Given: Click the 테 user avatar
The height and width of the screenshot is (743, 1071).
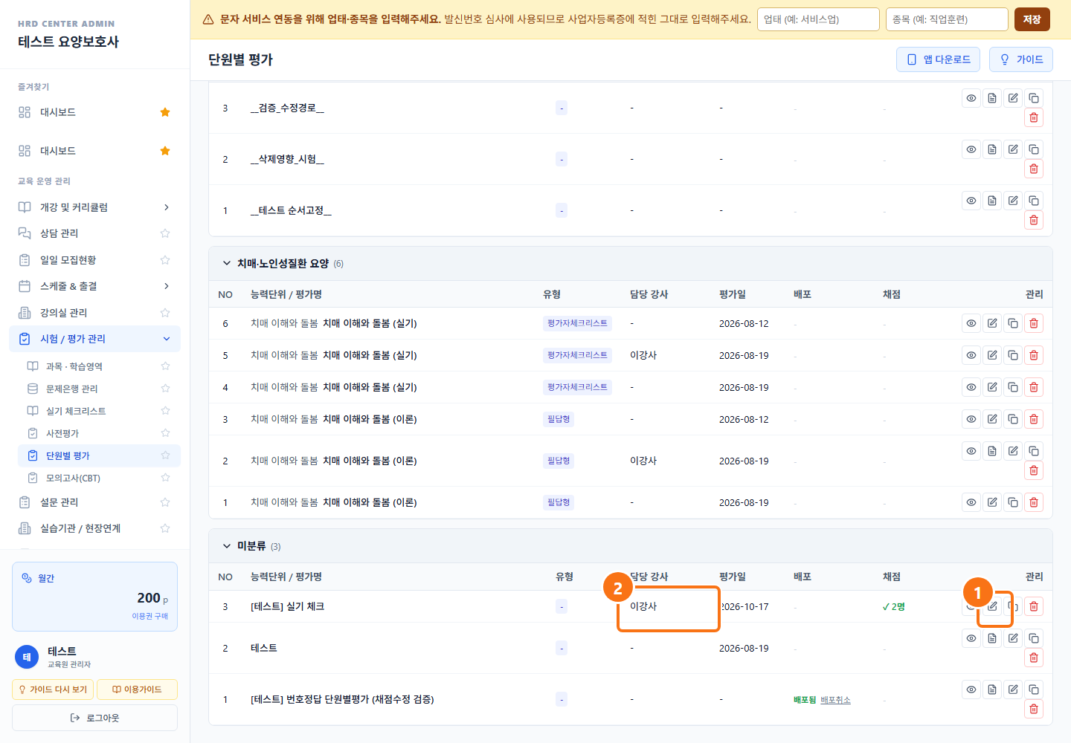Looking at the screenshot, I should pos(27,657).
